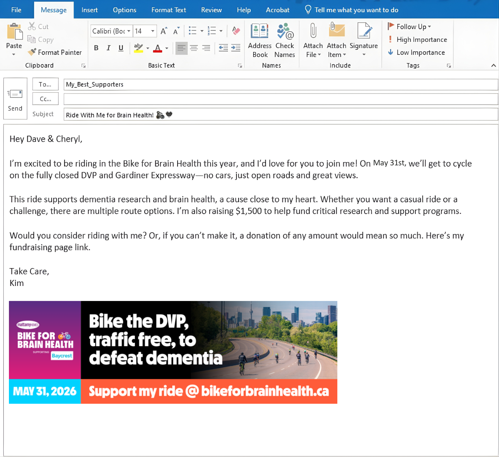Viewport: 499px width, 457px height.
Task: Expand the Follow Up options
Action: (410, 26)
